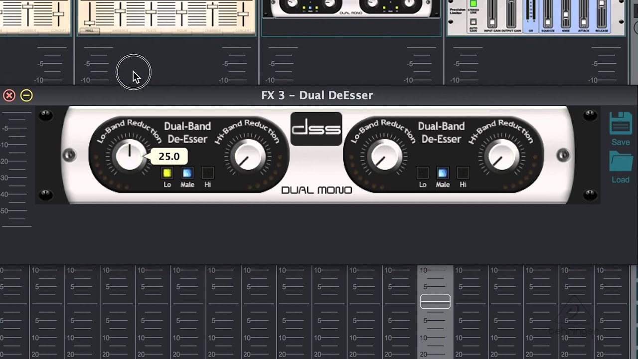Toggle Precision Limiter Stereo Link green button
Image resolution: width=638 pixels, height=359 pixels.
(473, 3)
